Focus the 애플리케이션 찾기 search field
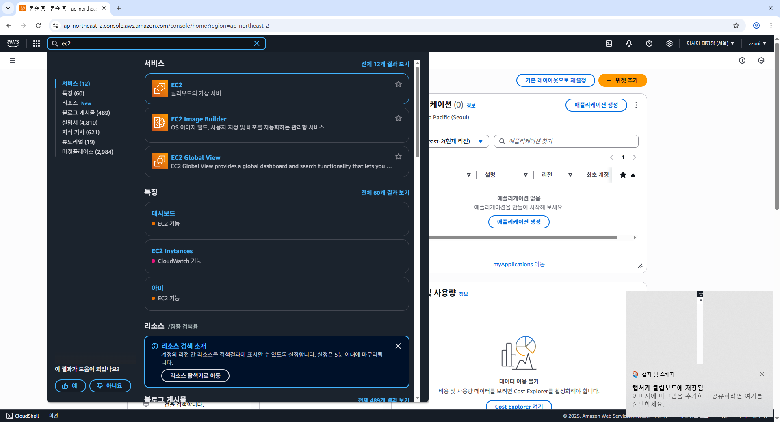The image size is (780, 422). [566, 141]
